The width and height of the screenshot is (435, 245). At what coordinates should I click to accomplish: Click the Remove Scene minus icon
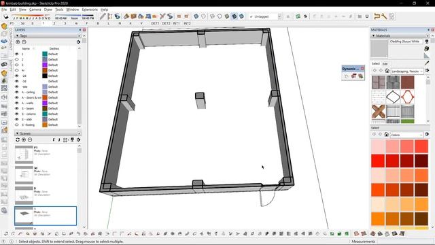30,140
